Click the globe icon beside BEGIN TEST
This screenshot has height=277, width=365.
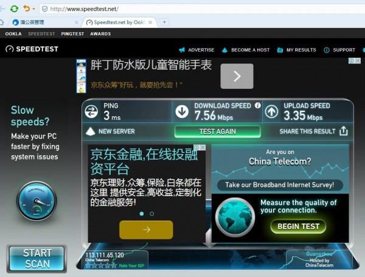[x=235, y=217]
